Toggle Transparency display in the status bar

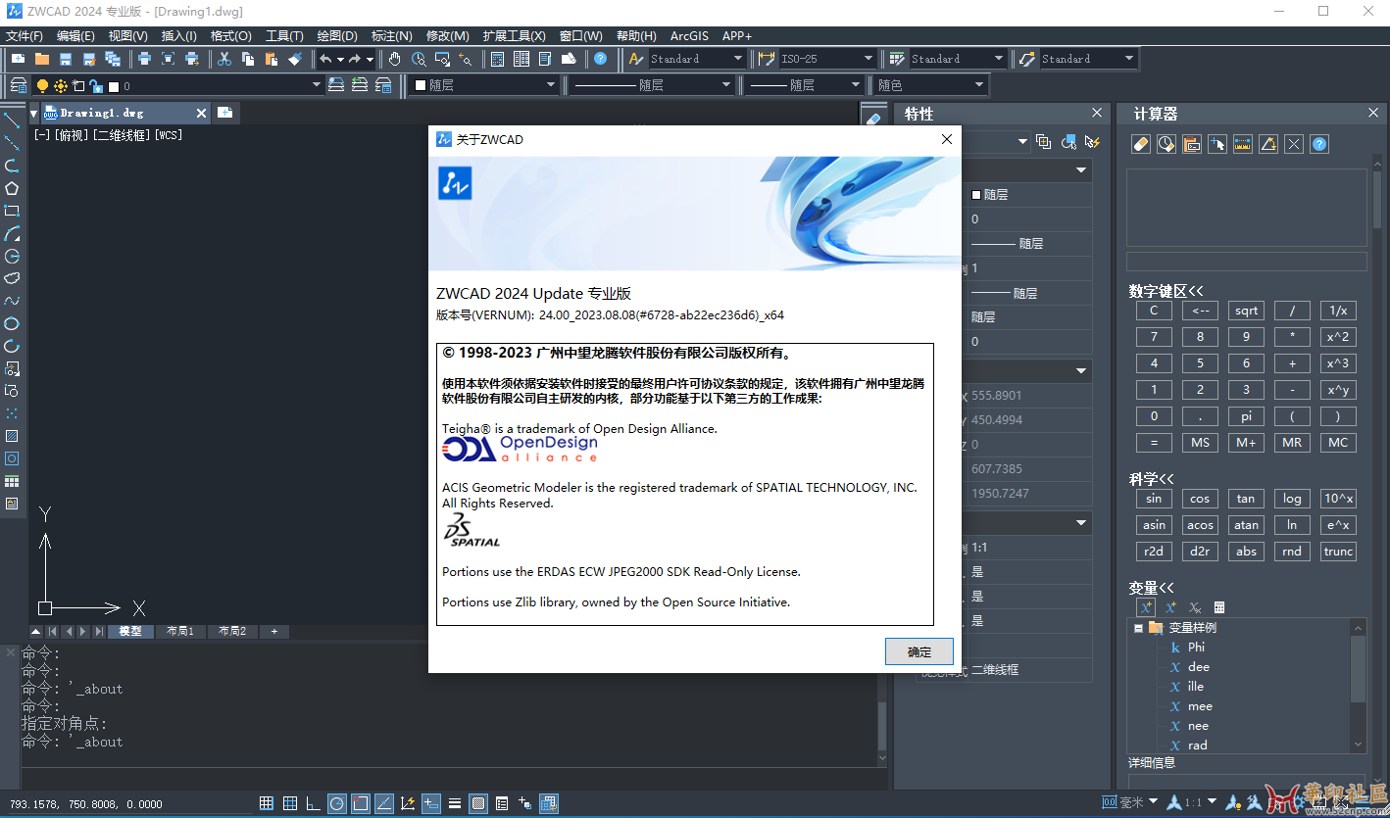click(478, 803)
